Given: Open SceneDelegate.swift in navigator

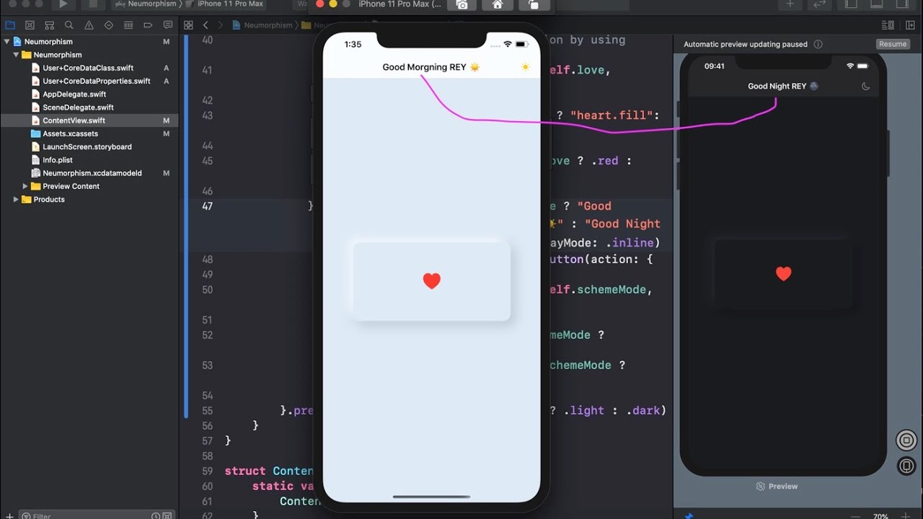Looking at the screenshot, I should (78, 107).
